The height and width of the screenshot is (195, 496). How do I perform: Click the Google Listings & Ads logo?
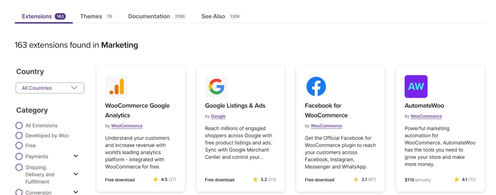point(216,87)
